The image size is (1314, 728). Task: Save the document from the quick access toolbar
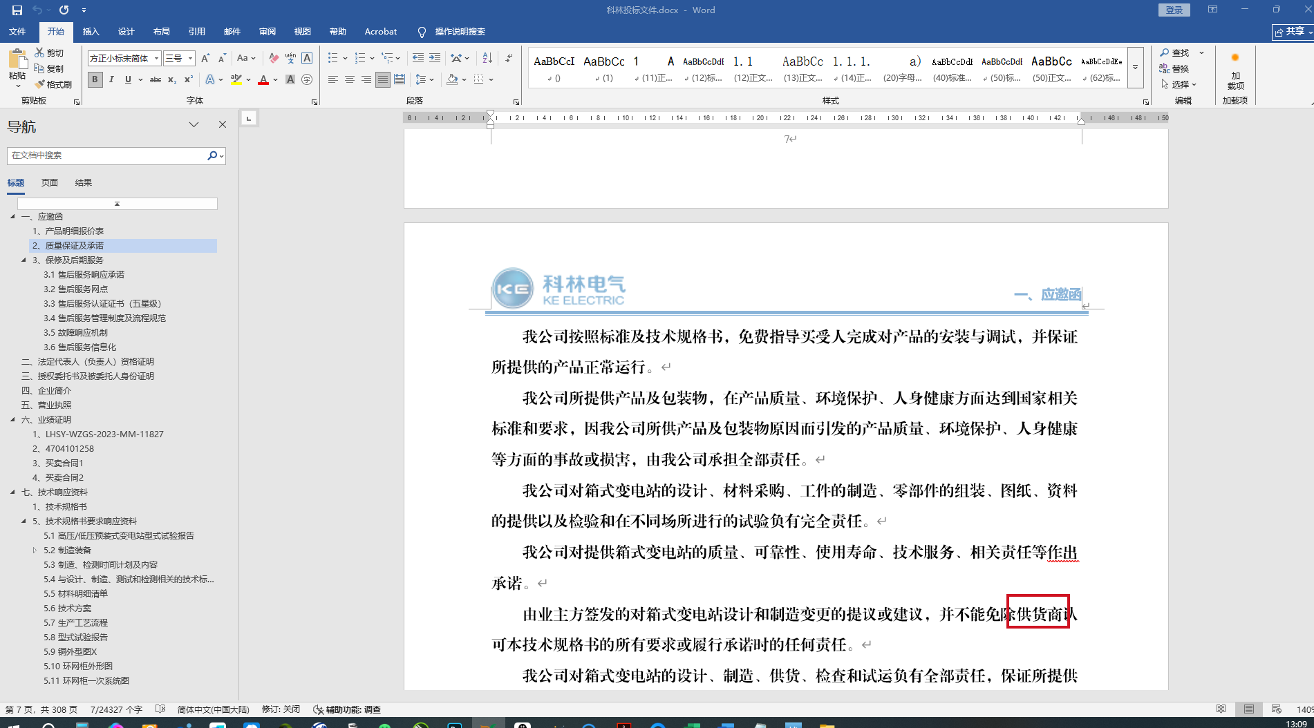coord(17,10)
